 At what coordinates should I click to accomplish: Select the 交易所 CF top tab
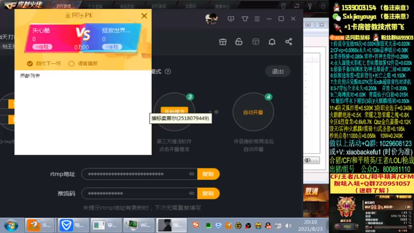[190, 6]
